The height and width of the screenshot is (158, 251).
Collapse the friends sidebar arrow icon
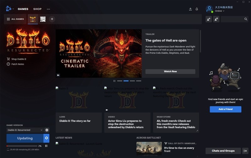(x=245, y=151)
